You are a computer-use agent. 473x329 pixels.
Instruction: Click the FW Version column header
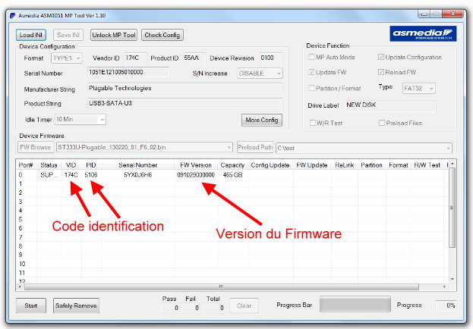[196, 165]
